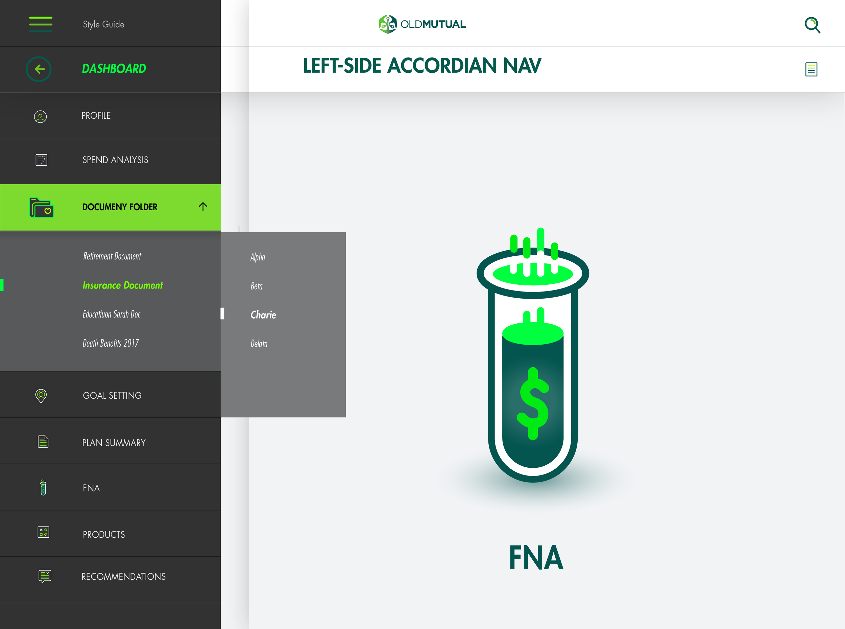Click the FNA test tube sidebar icon
Screen dimensions: 845x629
(43, 487)
